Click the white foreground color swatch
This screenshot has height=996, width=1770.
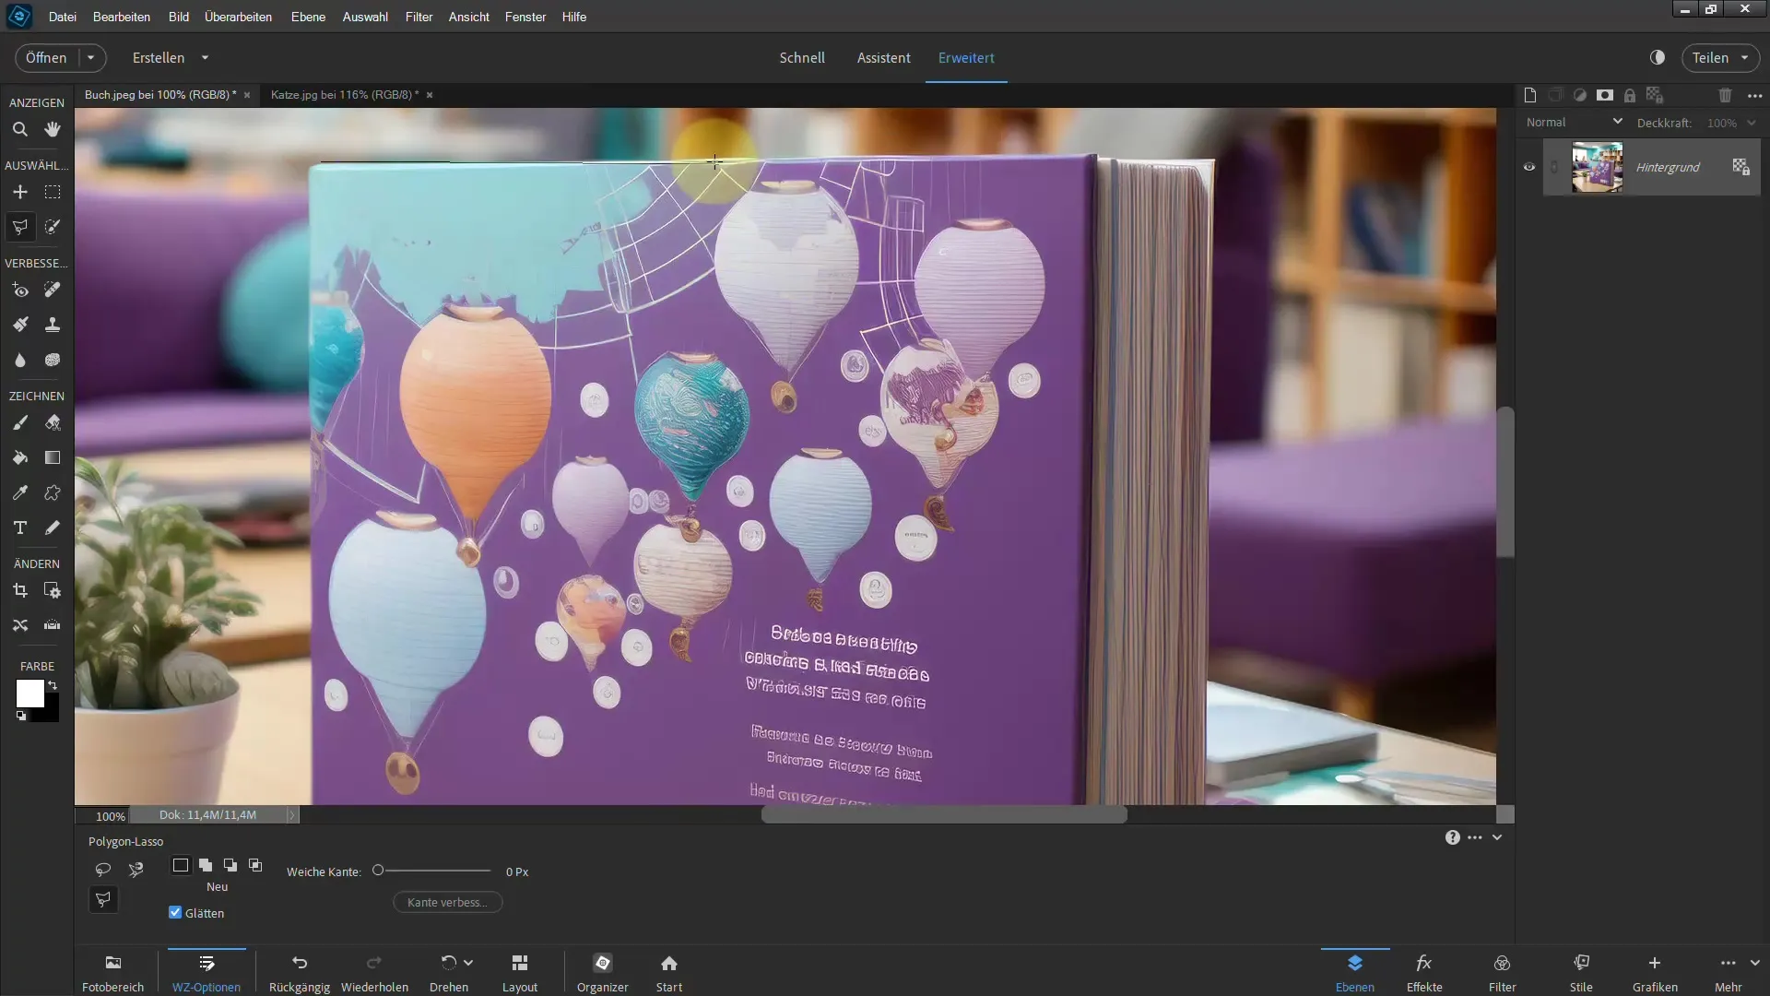tap(29, 694)
